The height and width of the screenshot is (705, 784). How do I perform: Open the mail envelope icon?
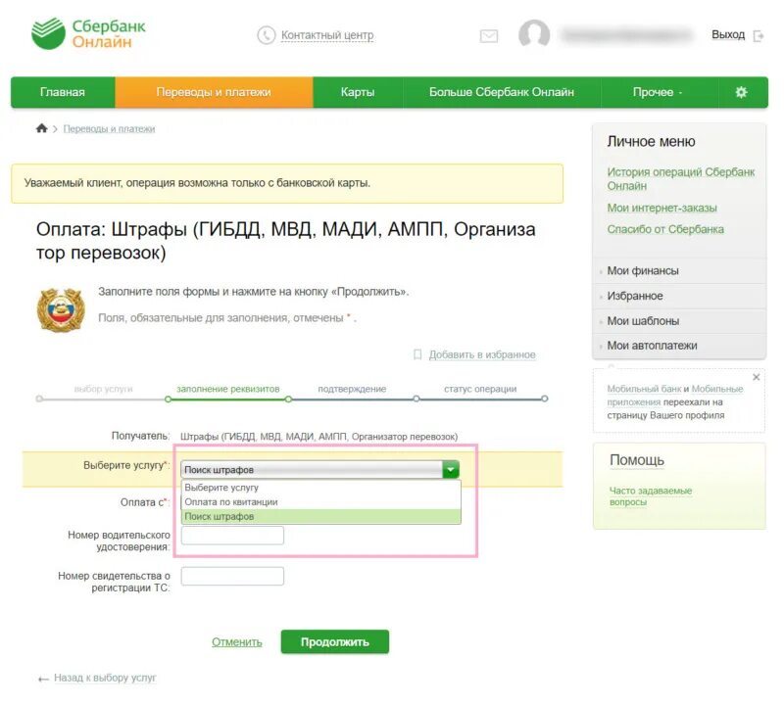pos(488,36)
